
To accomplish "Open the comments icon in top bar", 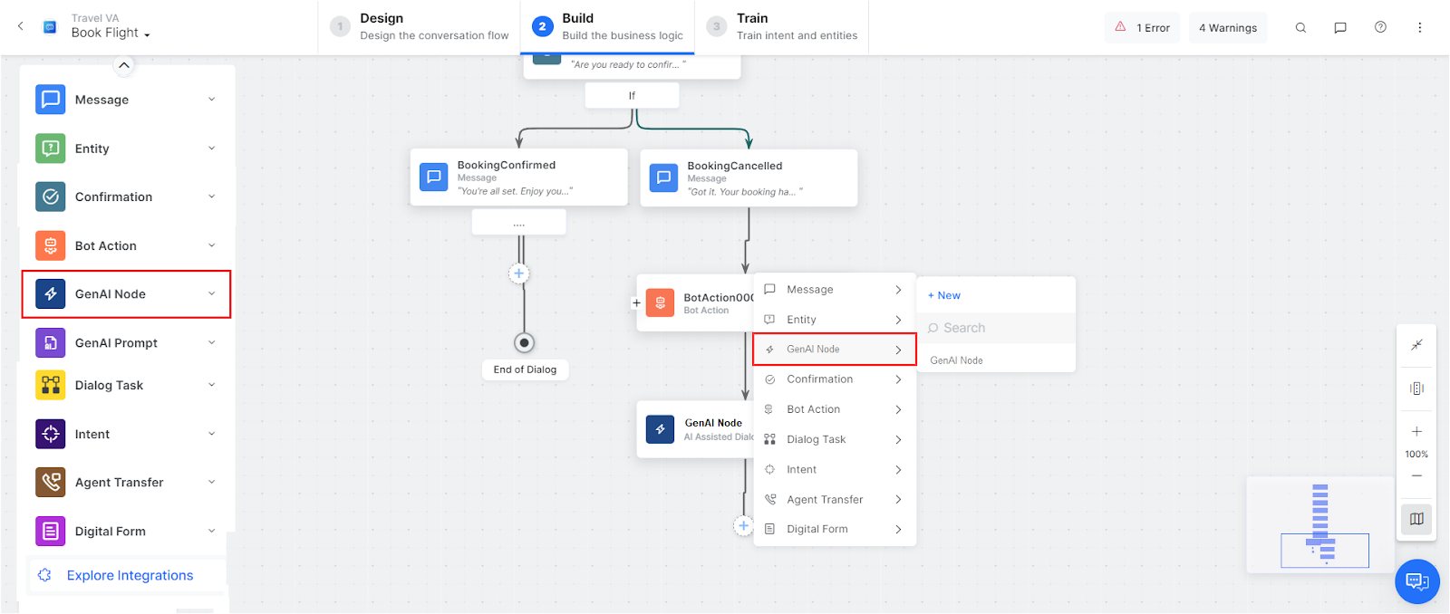I will point(1340,28).
